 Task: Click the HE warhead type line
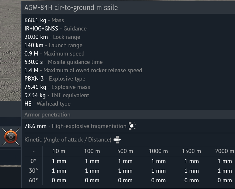pyautogui.click(x=47, y=104)
